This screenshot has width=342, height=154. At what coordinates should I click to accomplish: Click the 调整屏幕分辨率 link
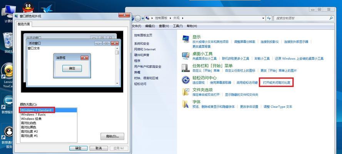pos(245,42)
